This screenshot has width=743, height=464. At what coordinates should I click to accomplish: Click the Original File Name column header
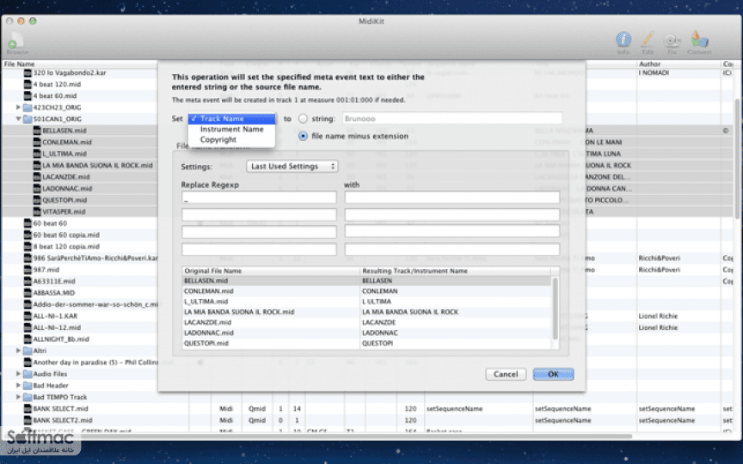click(271, 271)
